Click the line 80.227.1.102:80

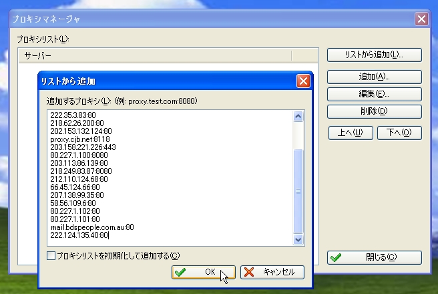(x=75, y=211)
